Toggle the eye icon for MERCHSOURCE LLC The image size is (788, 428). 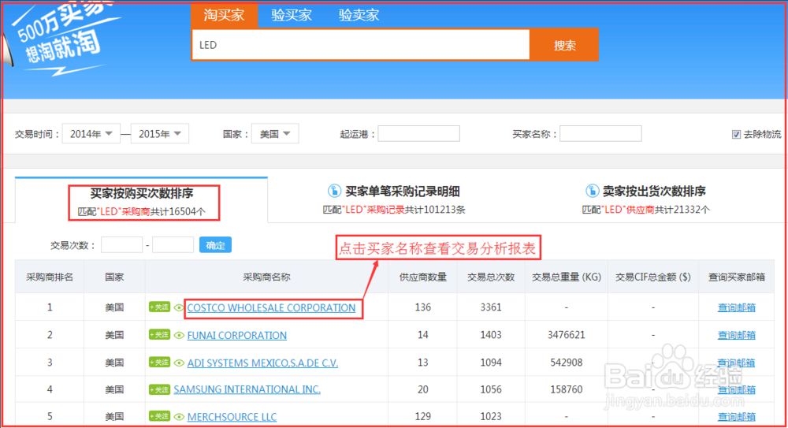coord(178,416)
